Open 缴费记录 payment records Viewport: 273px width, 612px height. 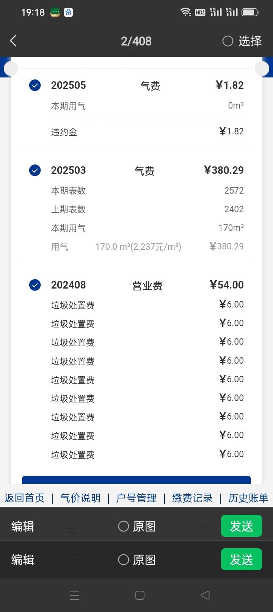tap(192, 498)
